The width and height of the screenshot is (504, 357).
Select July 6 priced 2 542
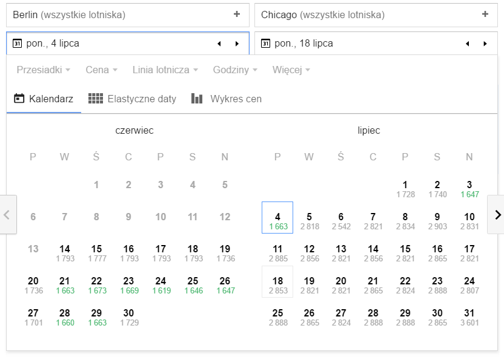[x=341, y=221]
